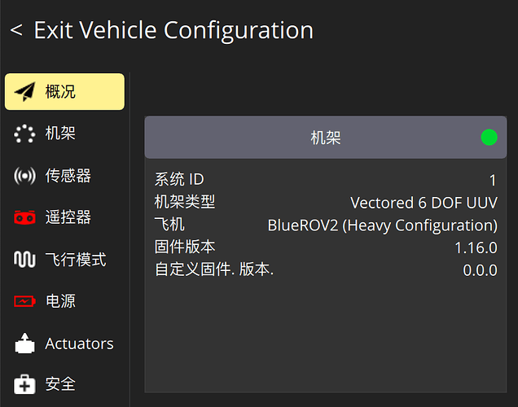Open the 概况 summary tab
518x407 pixels.
click(61, 91)
